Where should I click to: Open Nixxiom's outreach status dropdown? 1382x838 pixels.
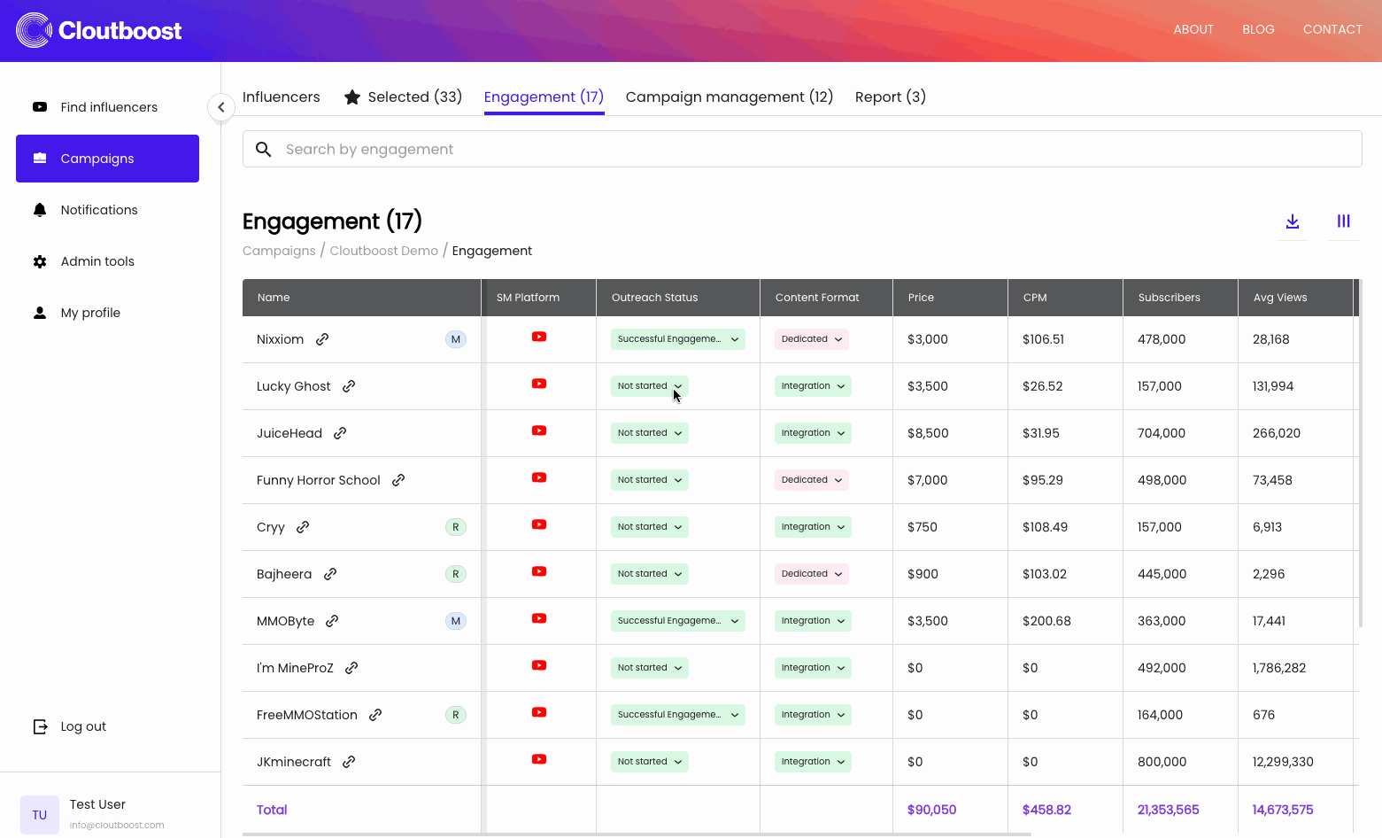678,339
